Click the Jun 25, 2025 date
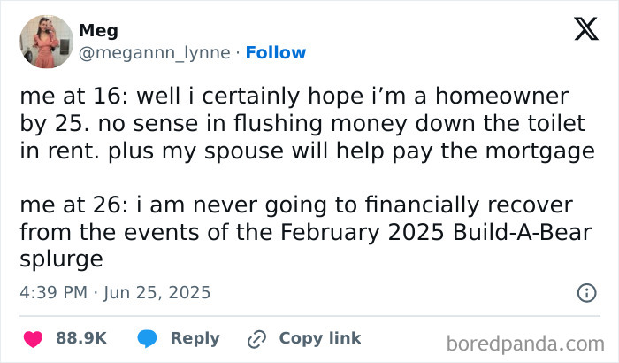 [157, 293]
